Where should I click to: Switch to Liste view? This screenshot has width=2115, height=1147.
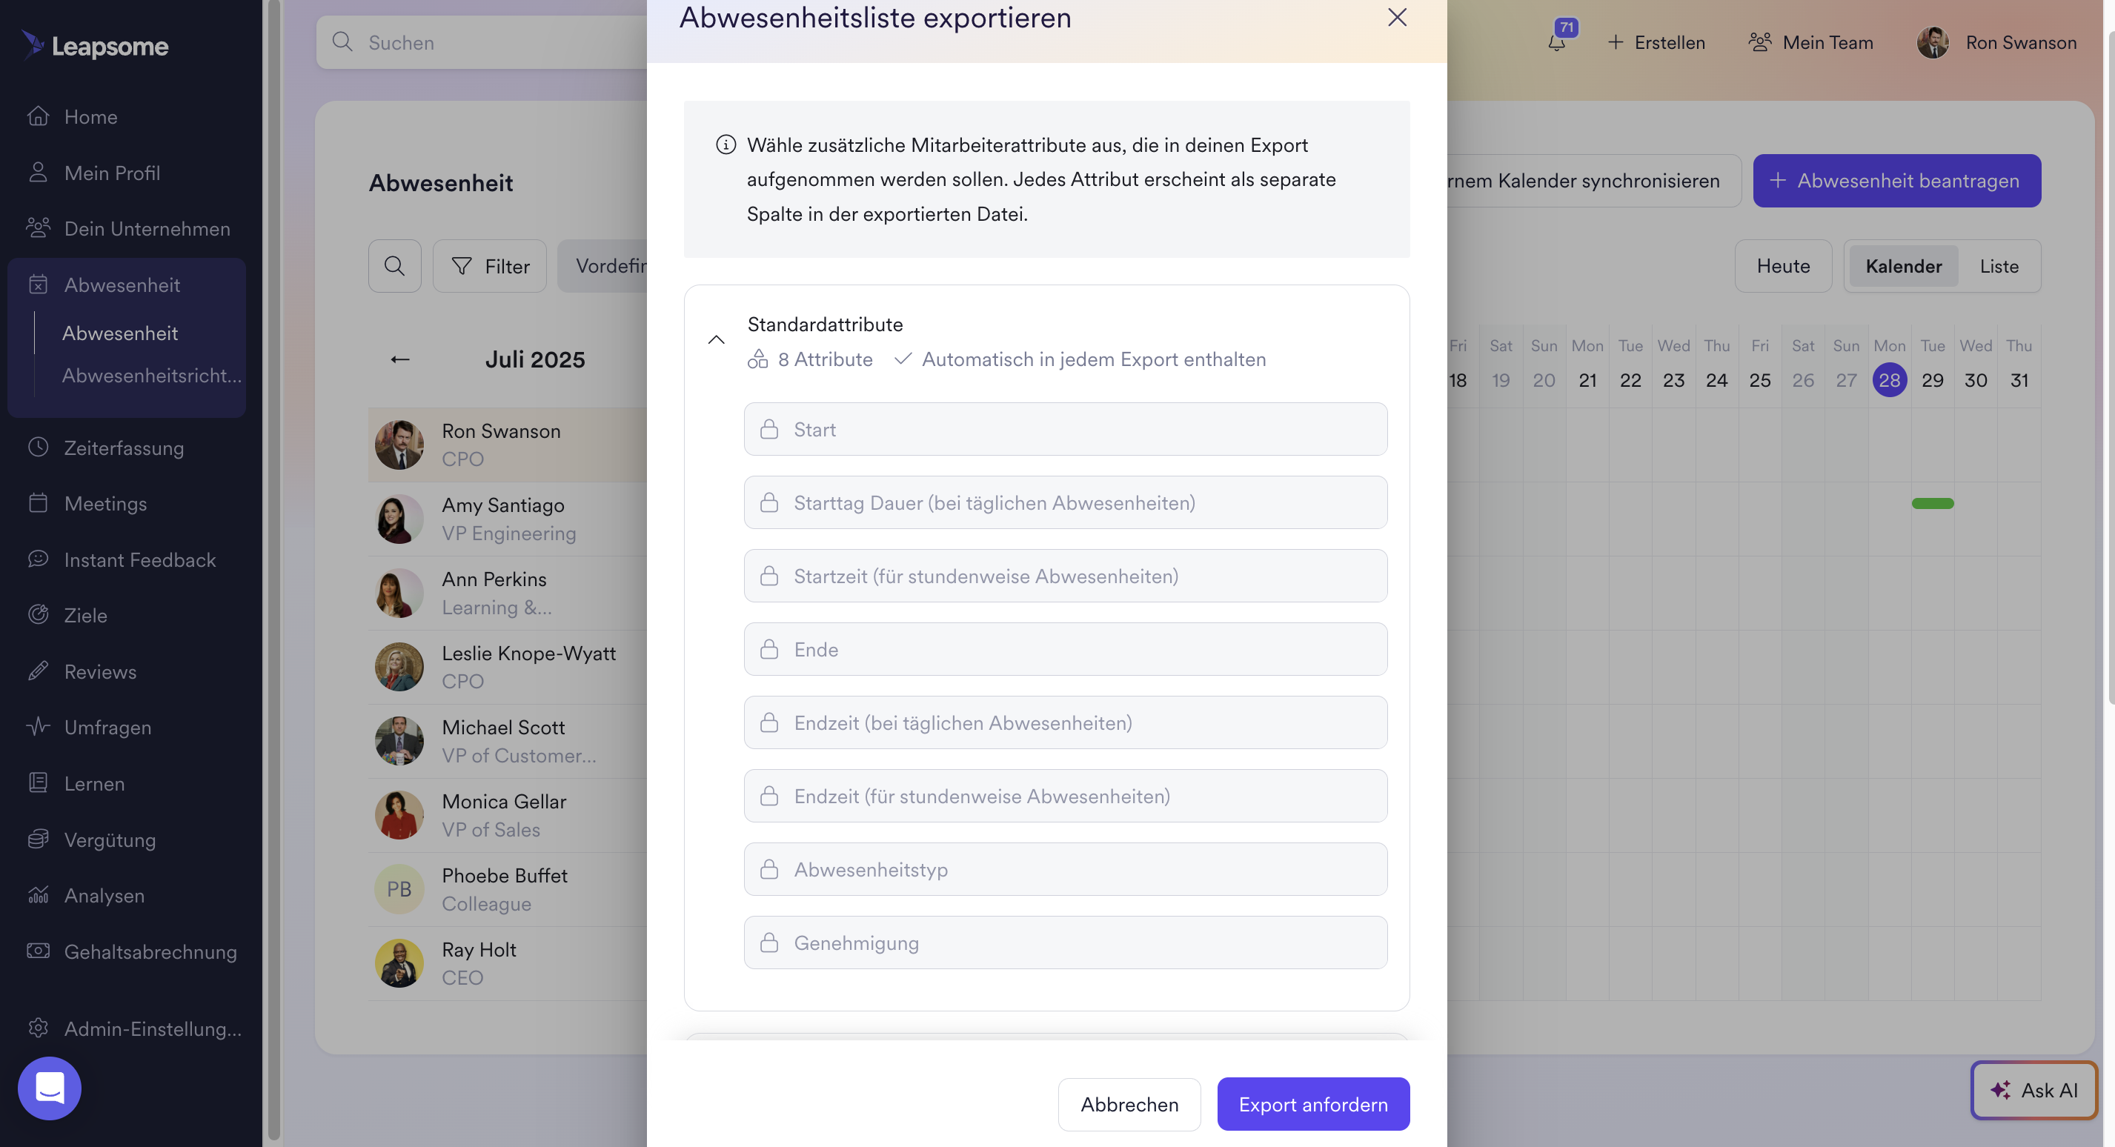[1999, 266]
